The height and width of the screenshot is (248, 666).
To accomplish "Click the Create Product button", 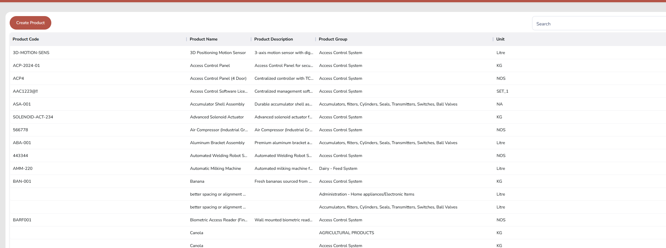I will (30, 23).
